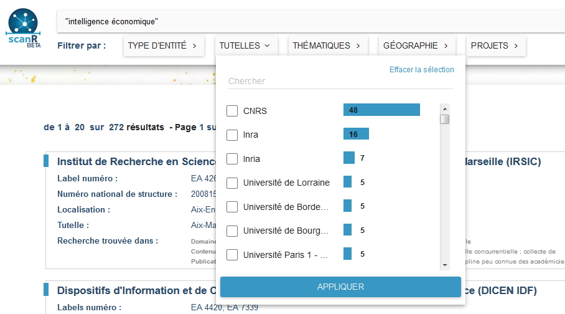Click the tutelles list scroll down arrow

pos(445,265)
